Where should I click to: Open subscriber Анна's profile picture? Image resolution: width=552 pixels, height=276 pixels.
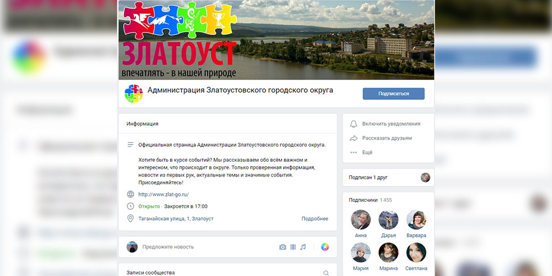(360, 220)
